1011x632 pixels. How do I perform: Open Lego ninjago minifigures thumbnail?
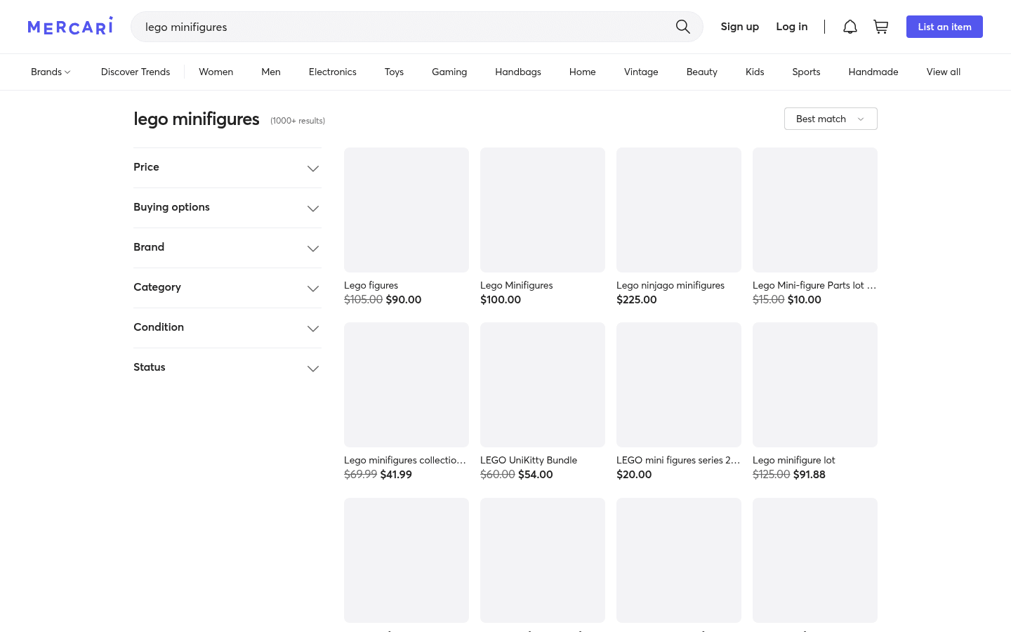click(679, 210)
